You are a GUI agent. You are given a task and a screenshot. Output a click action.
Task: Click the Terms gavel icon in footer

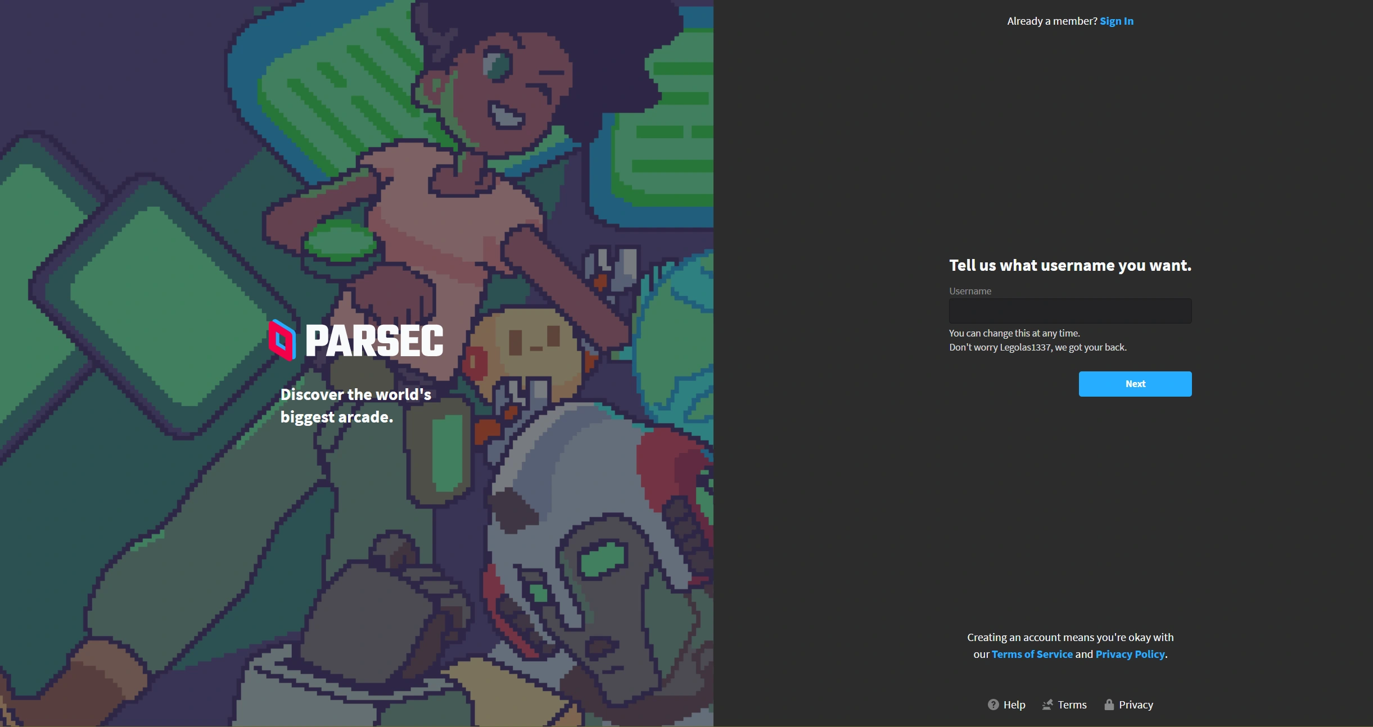click(x=1047, y=705)
